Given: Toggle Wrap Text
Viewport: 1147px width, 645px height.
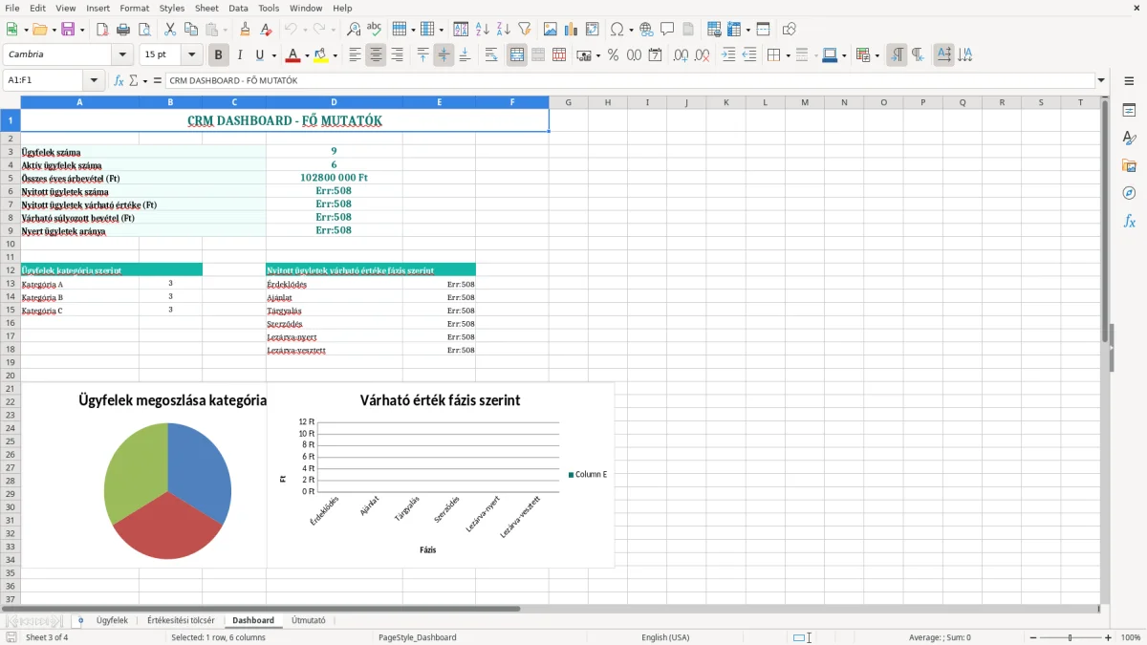Looking at the screenshot, I should (491, 55).
